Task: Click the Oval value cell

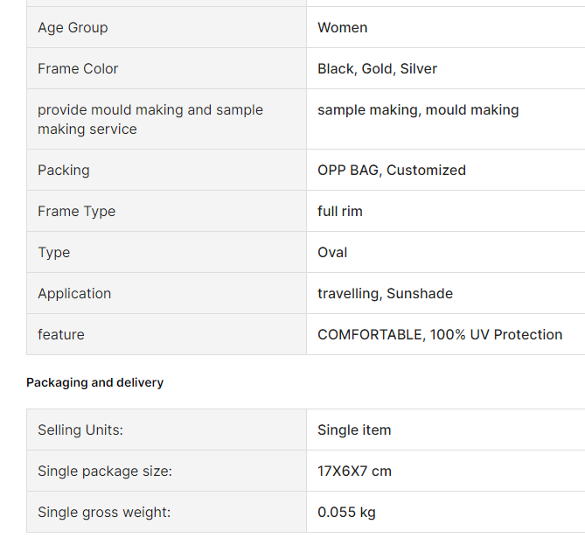Action: (x=332, y=253)
